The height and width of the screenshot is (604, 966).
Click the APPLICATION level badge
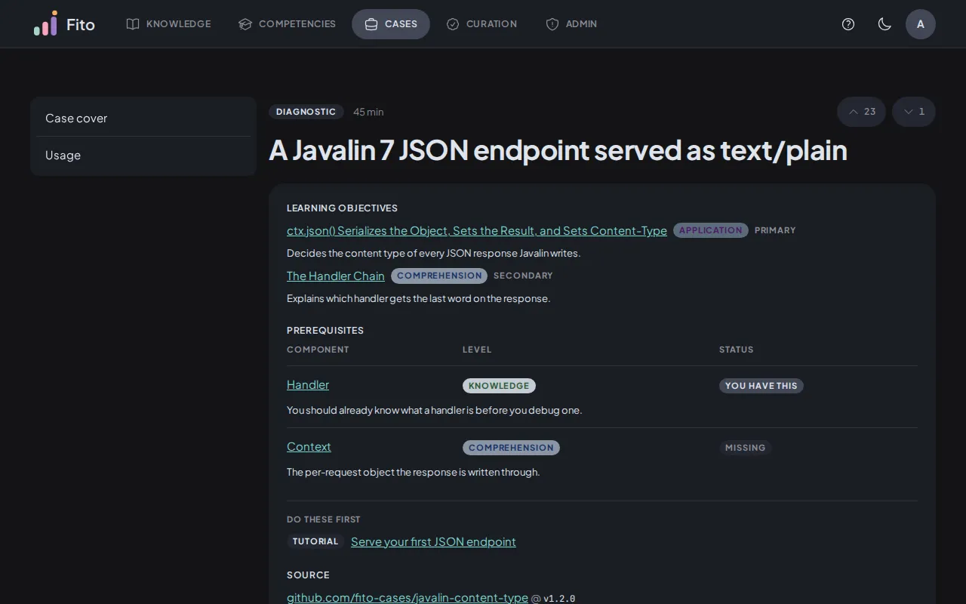tap(711, 230)
